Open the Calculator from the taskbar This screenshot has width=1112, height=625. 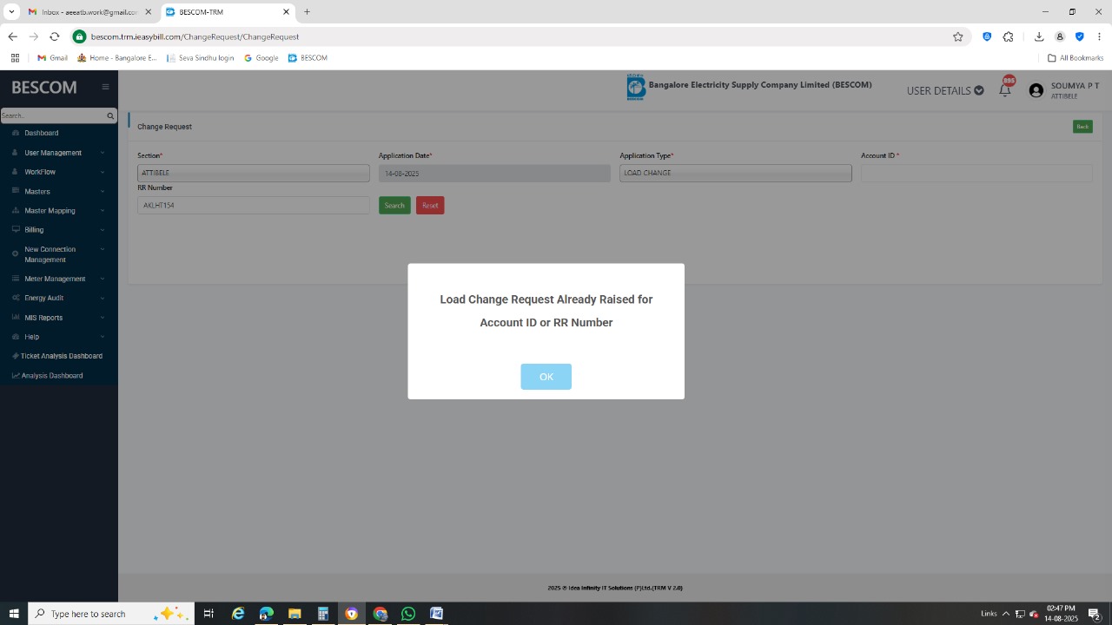point(323,614)
